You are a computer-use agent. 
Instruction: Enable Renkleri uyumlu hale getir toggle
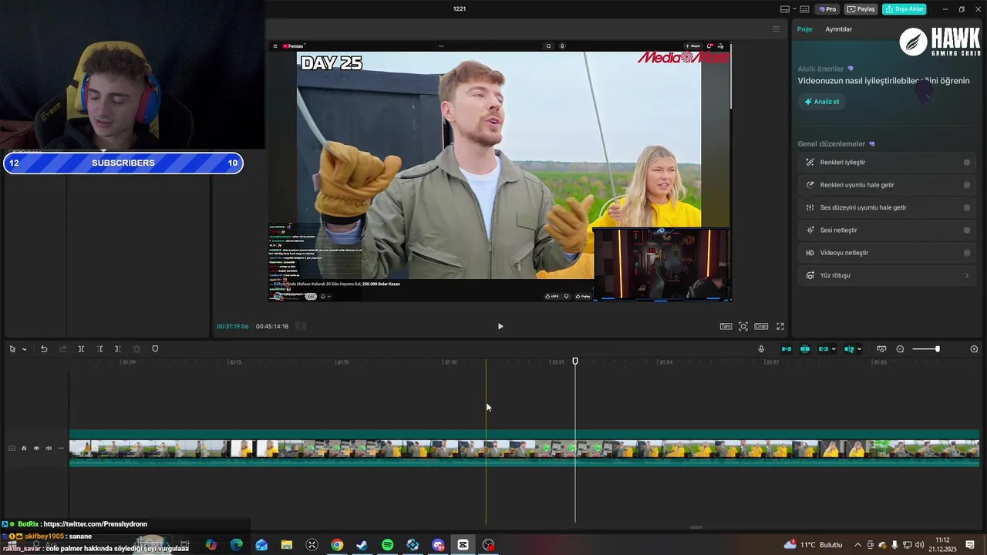coord(967,185)
